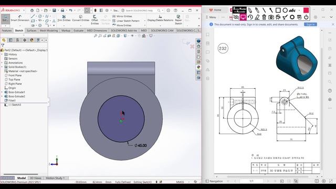Click Offset Entities tool
The image size is (336, 189).
[94, 20]
